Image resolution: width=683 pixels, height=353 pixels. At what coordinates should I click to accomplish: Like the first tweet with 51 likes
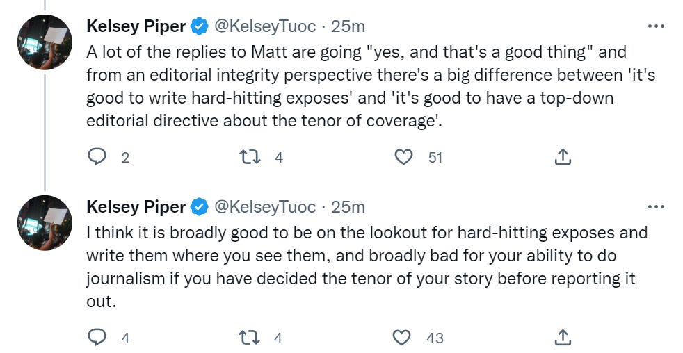pyautogui.click(x=403, y=158)
